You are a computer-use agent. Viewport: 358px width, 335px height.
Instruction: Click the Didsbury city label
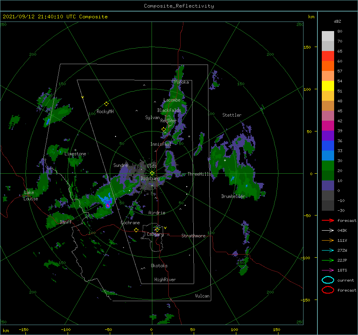[x=150, y=178]
